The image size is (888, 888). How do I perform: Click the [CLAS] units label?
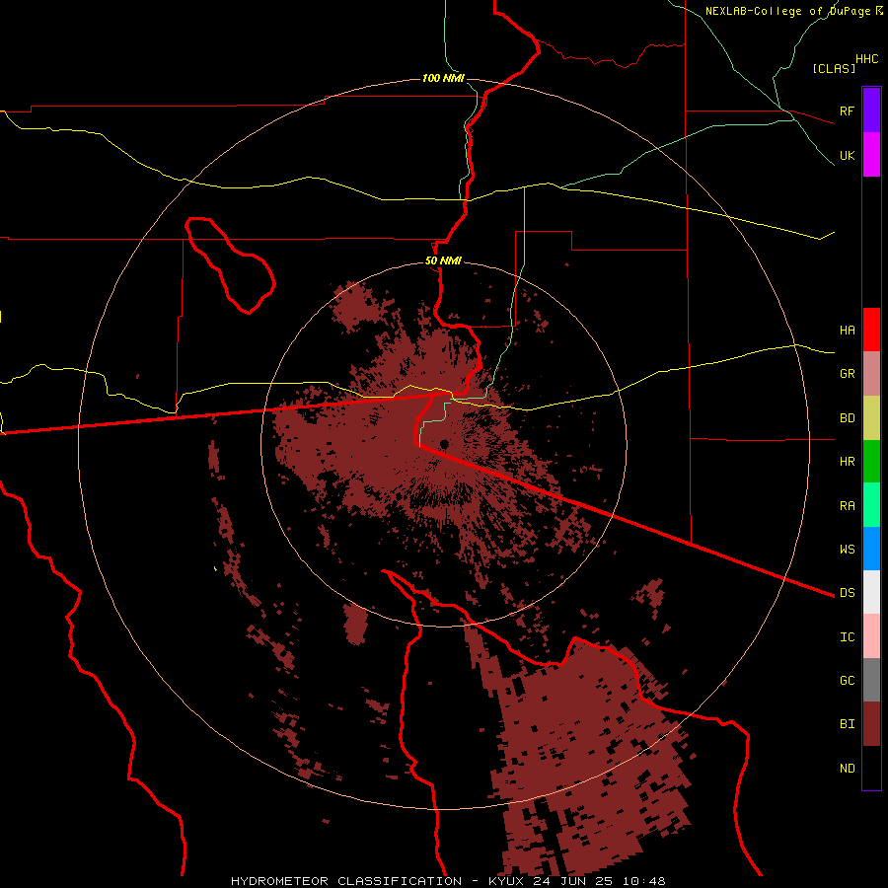tap(834, 68)
